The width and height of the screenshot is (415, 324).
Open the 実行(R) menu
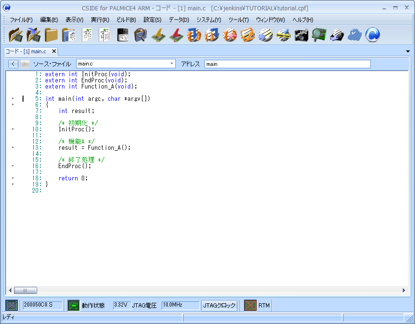point(100,20)
